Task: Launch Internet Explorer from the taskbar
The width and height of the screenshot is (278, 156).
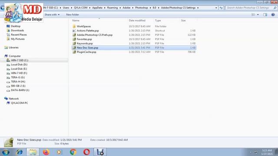Action: (x=20, y=152)
